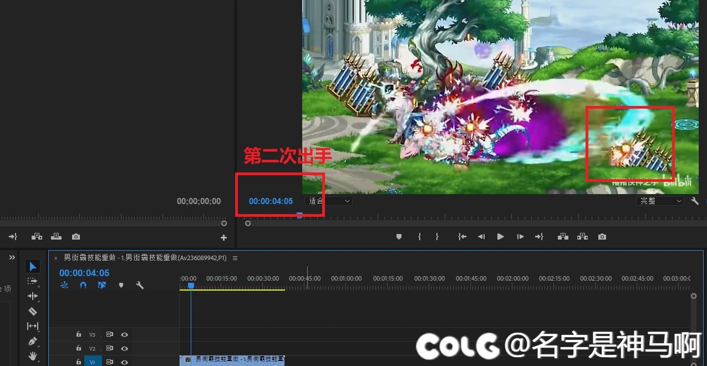
Task: Toggle V1 track targeting
Action: click(93, 362)
